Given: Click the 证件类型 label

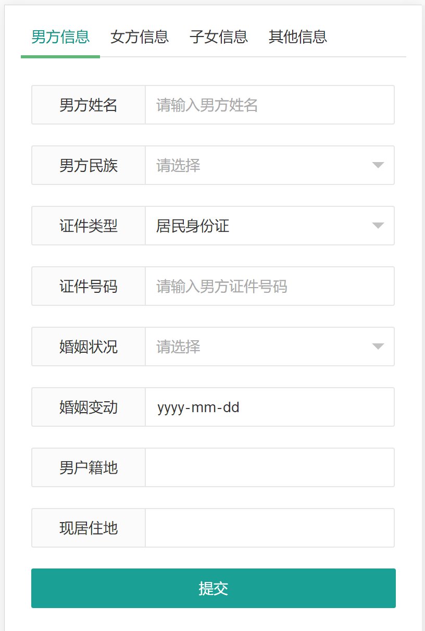Looking at the screenshot, I should point(89,226).
